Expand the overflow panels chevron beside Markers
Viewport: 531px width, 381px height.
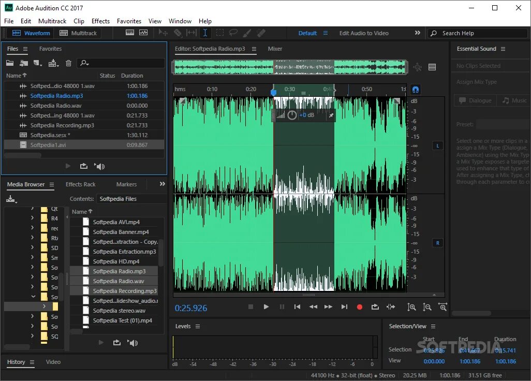162,184
